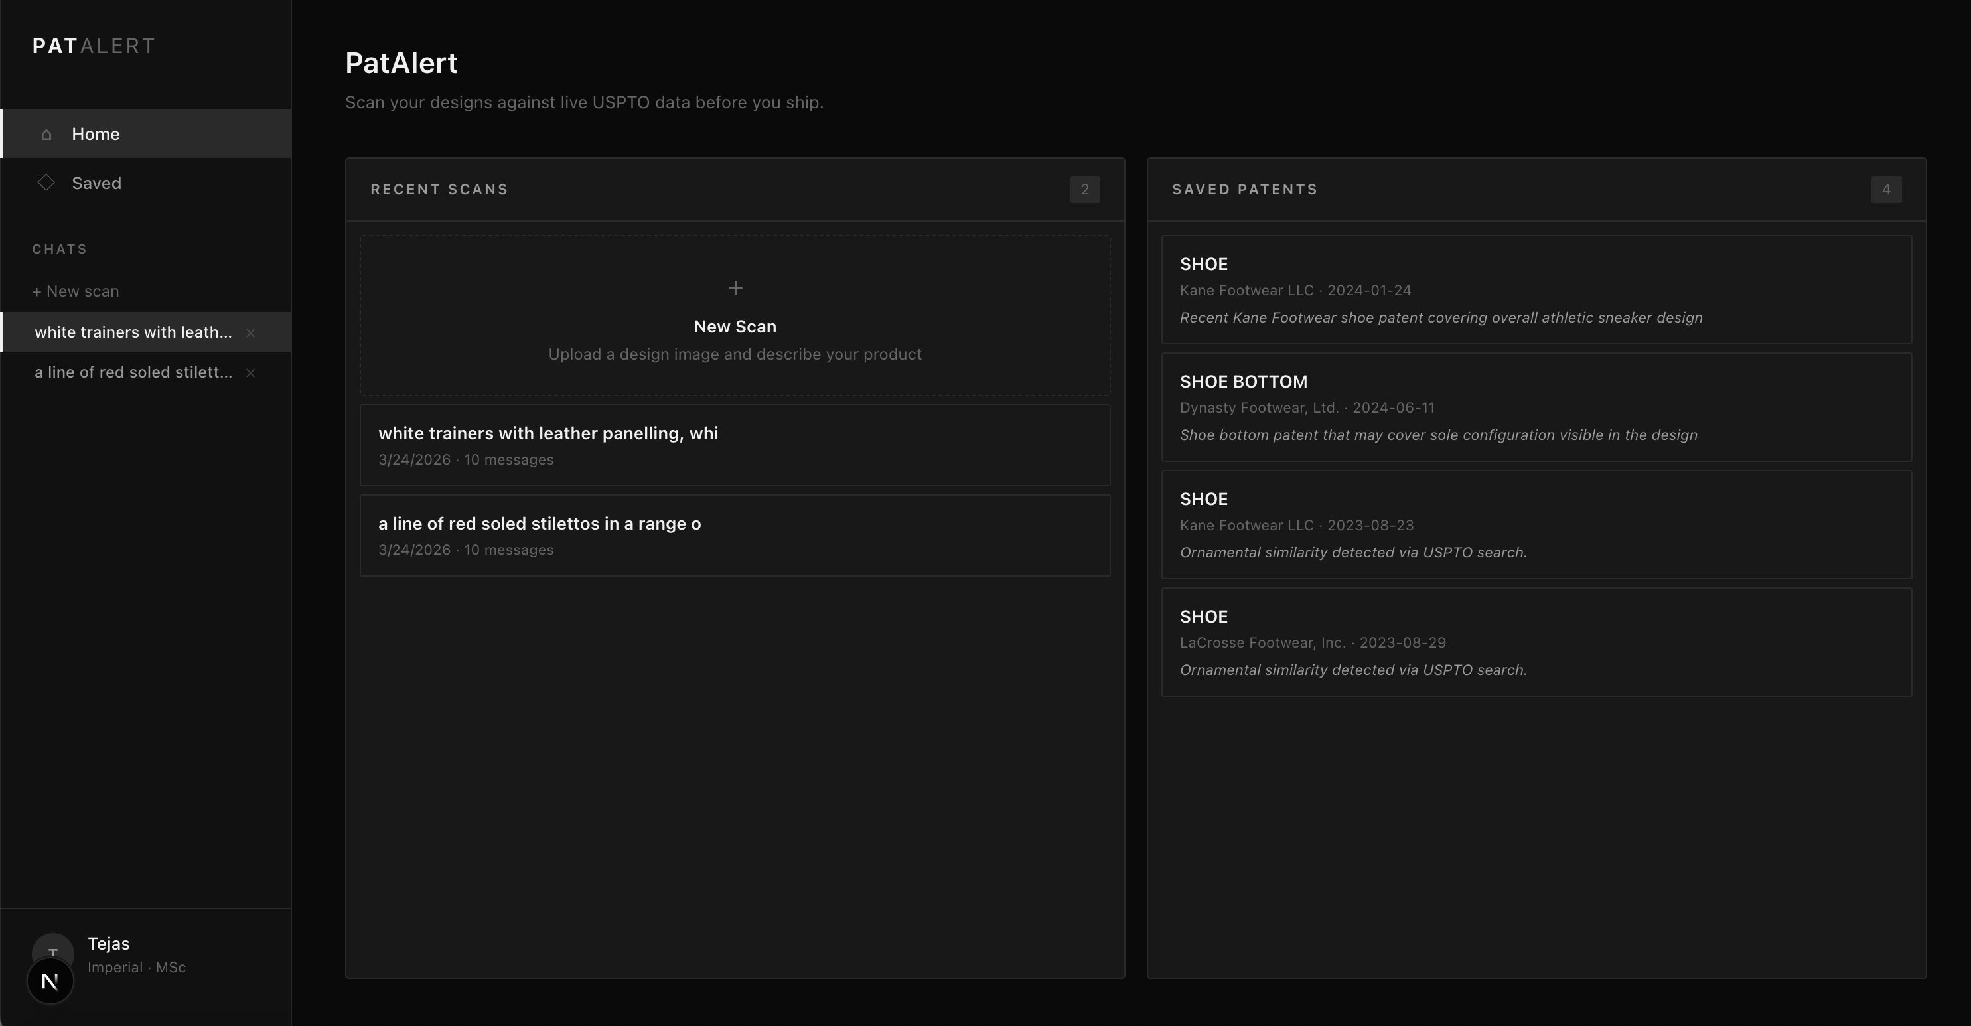Open the LaCrosse Footwear SHOE patent
The width and height of the screenshot is (1971, 1026).
click(1536, 642)
